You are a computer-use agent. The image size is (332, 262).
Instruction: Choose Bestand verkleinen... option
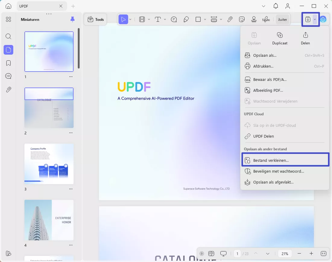(x=285, y=160)
